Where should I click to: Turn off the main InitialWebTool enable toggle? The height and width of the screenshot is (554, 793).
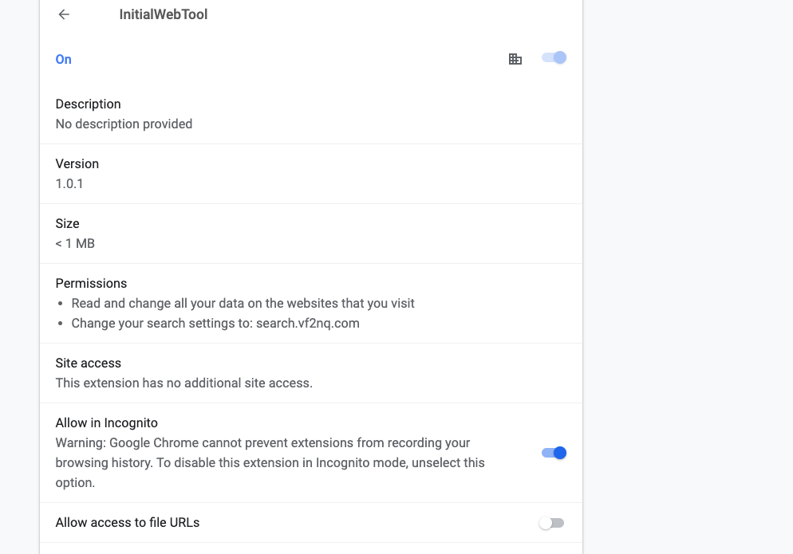click(x=554, y=58)
